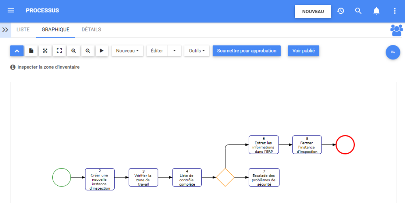Screen dimensions: 405x203
Task: Click Soumettre pour approbation button
Action: (x=246, y=51)
